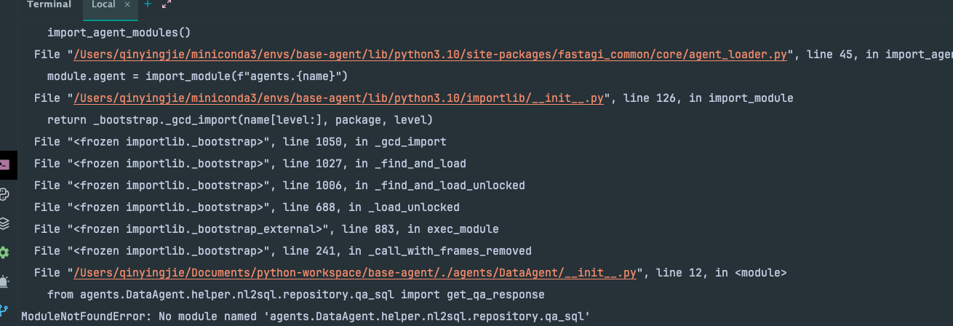
Task: Open the Terminal tool window icon in sidebar
Action: [x=4, y=165]
